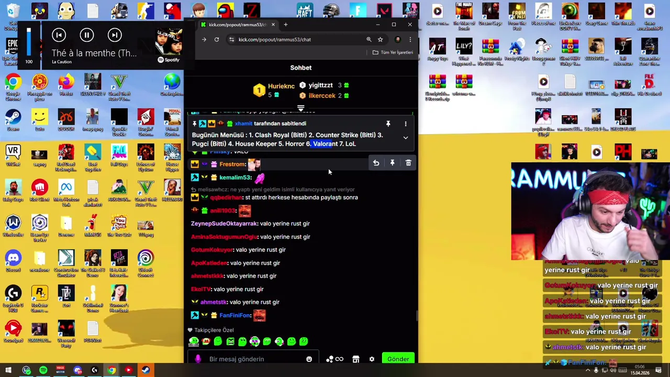
Task: Open the emoji picker smiley
Action: [309, 359]
